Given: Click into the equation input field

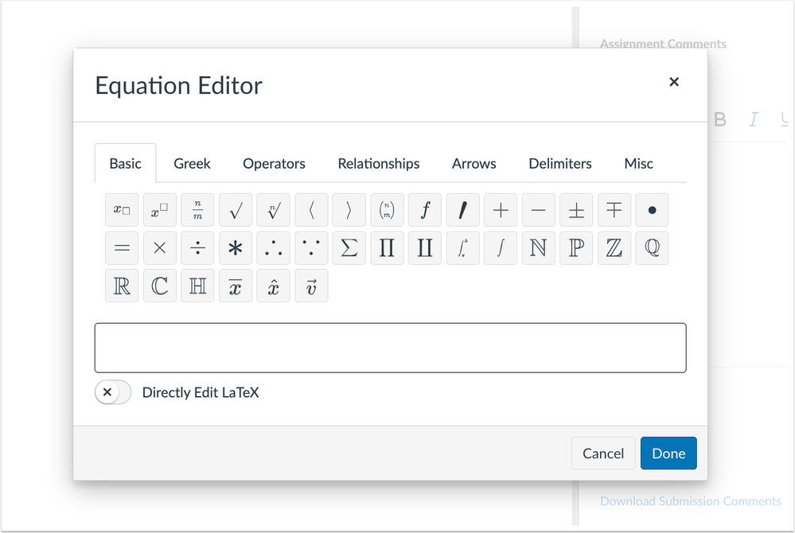Looking at the screenshot, I should coord(390,348).
